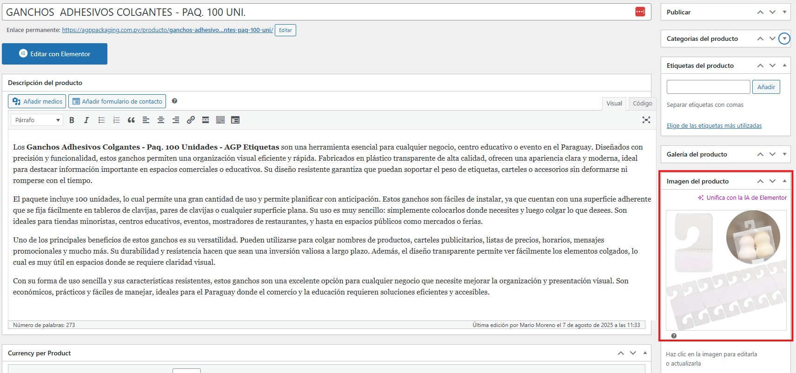Toggle italic formatting in editor toolbar
This screenshot has height=373, width=796.
[86, 120]
